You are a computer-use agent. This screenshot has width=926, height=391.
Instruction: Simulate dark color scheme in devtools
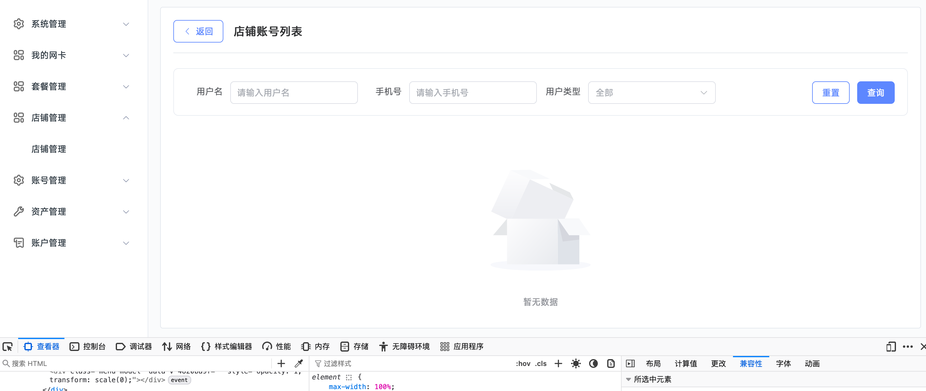pyautogui.click(x=593, y=363)
